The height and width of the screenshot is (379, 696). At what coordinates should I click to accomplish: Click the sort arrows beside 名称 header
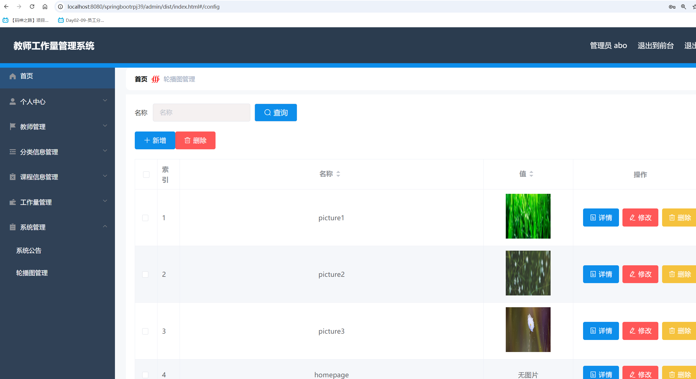click(338, 174)
